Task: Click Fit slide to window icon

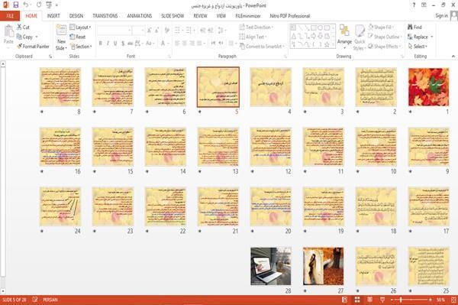Action: [x=453, y=300]
